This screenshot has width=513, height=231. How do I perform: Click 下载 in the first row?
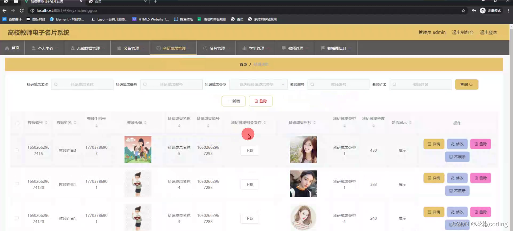coord(249,150)
